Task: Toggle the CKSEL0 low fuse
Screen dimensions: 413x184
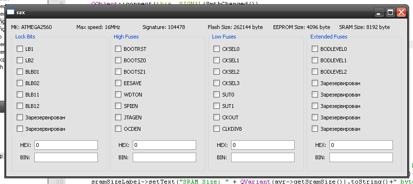Action: (x=216, y=49)
